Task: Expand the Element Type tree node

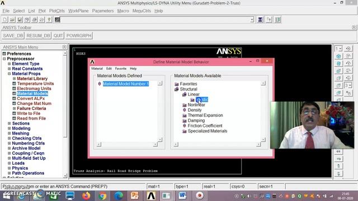Action: tap(9, 64)
